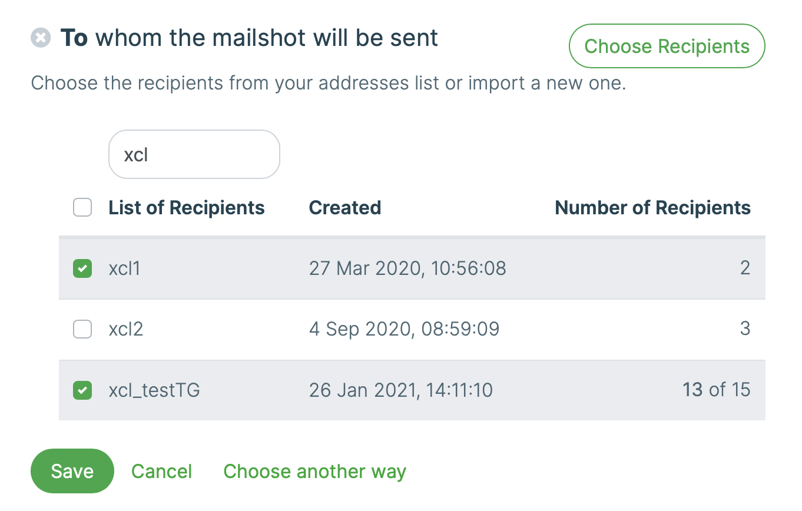This screenshot has height=511, width=802.
Task: Sort by List of Recipients column header
Action: point(187,208)
